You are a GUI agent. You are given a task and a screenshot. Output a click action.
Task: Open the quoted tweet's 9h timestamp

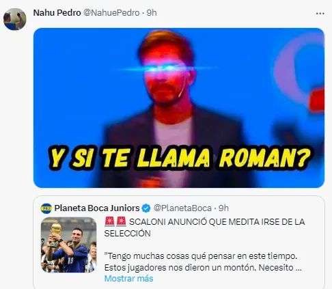click(223, 208)
